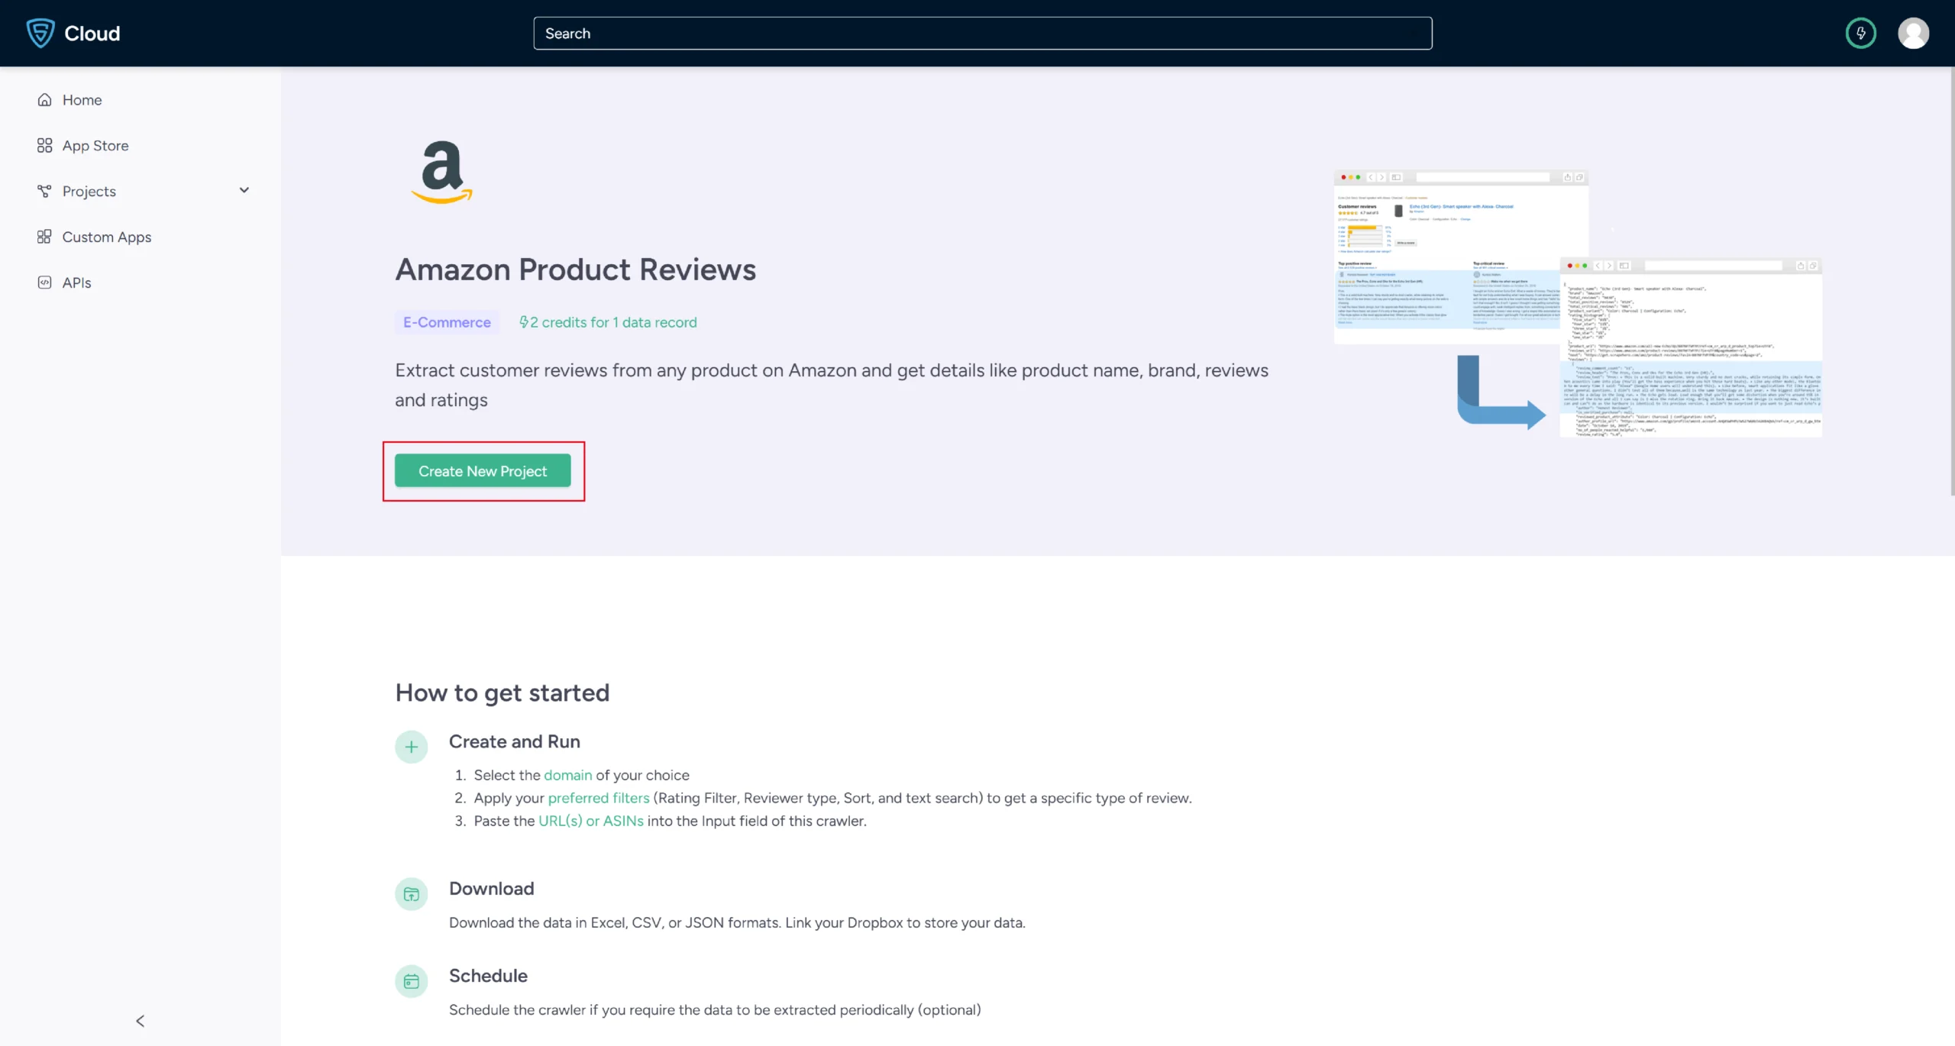Click the Download step icon
The image size is (1955, 1046).
click(411, 894)
